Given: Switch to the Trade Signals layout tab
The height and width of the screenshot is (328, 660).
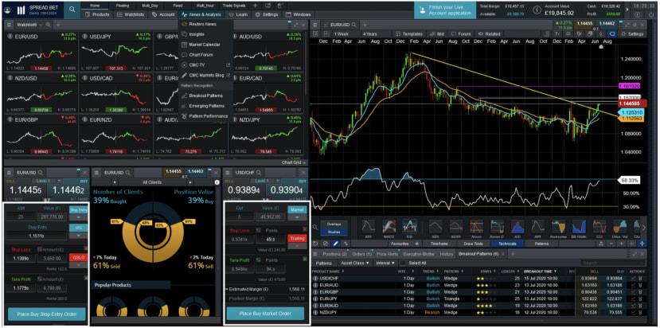Looking at the screenshot, I should 235,6.
